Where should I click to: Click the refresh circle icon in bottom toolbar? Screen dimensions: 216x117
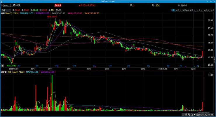point(206,115)
